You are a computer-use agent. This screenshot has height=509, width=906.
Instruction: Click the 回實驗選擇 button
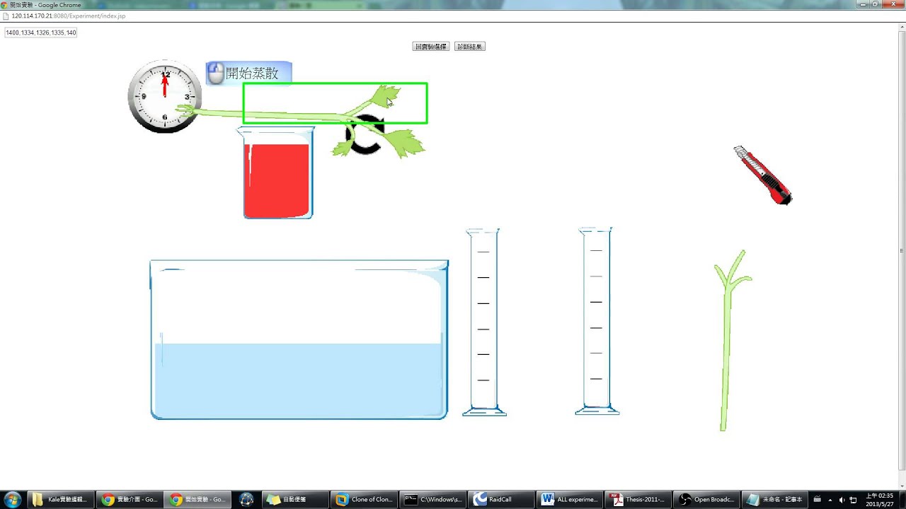(431, 47)
